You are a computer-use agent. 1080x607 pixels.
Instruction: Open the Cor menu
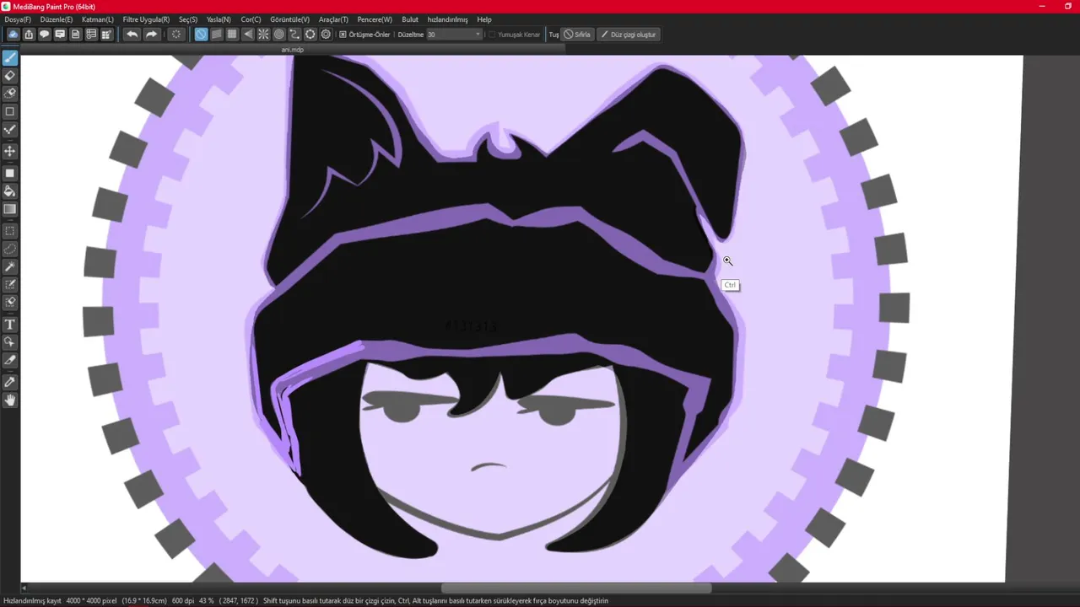pyautogui.click(x=251, y=19)
